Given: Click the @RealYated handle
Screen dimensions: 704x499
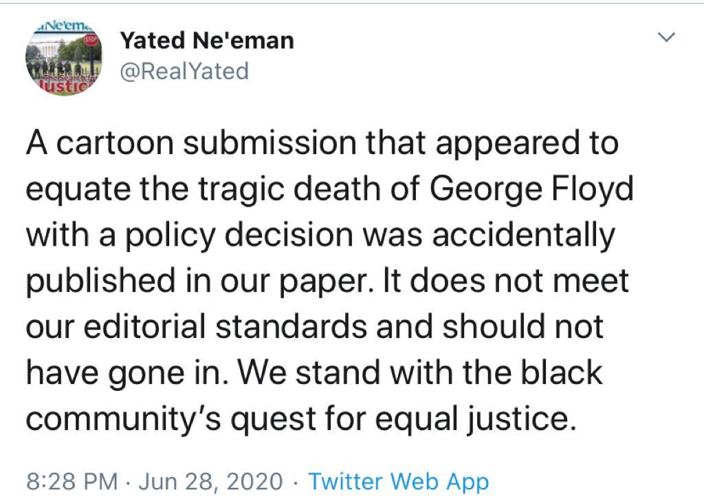Looking at the screenshot, I should pyautogui.click(x=184, y=70).
